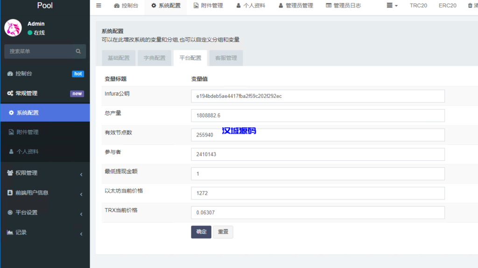
Task: Click the group icon beside 权限管理
Action: coord(10,172)
